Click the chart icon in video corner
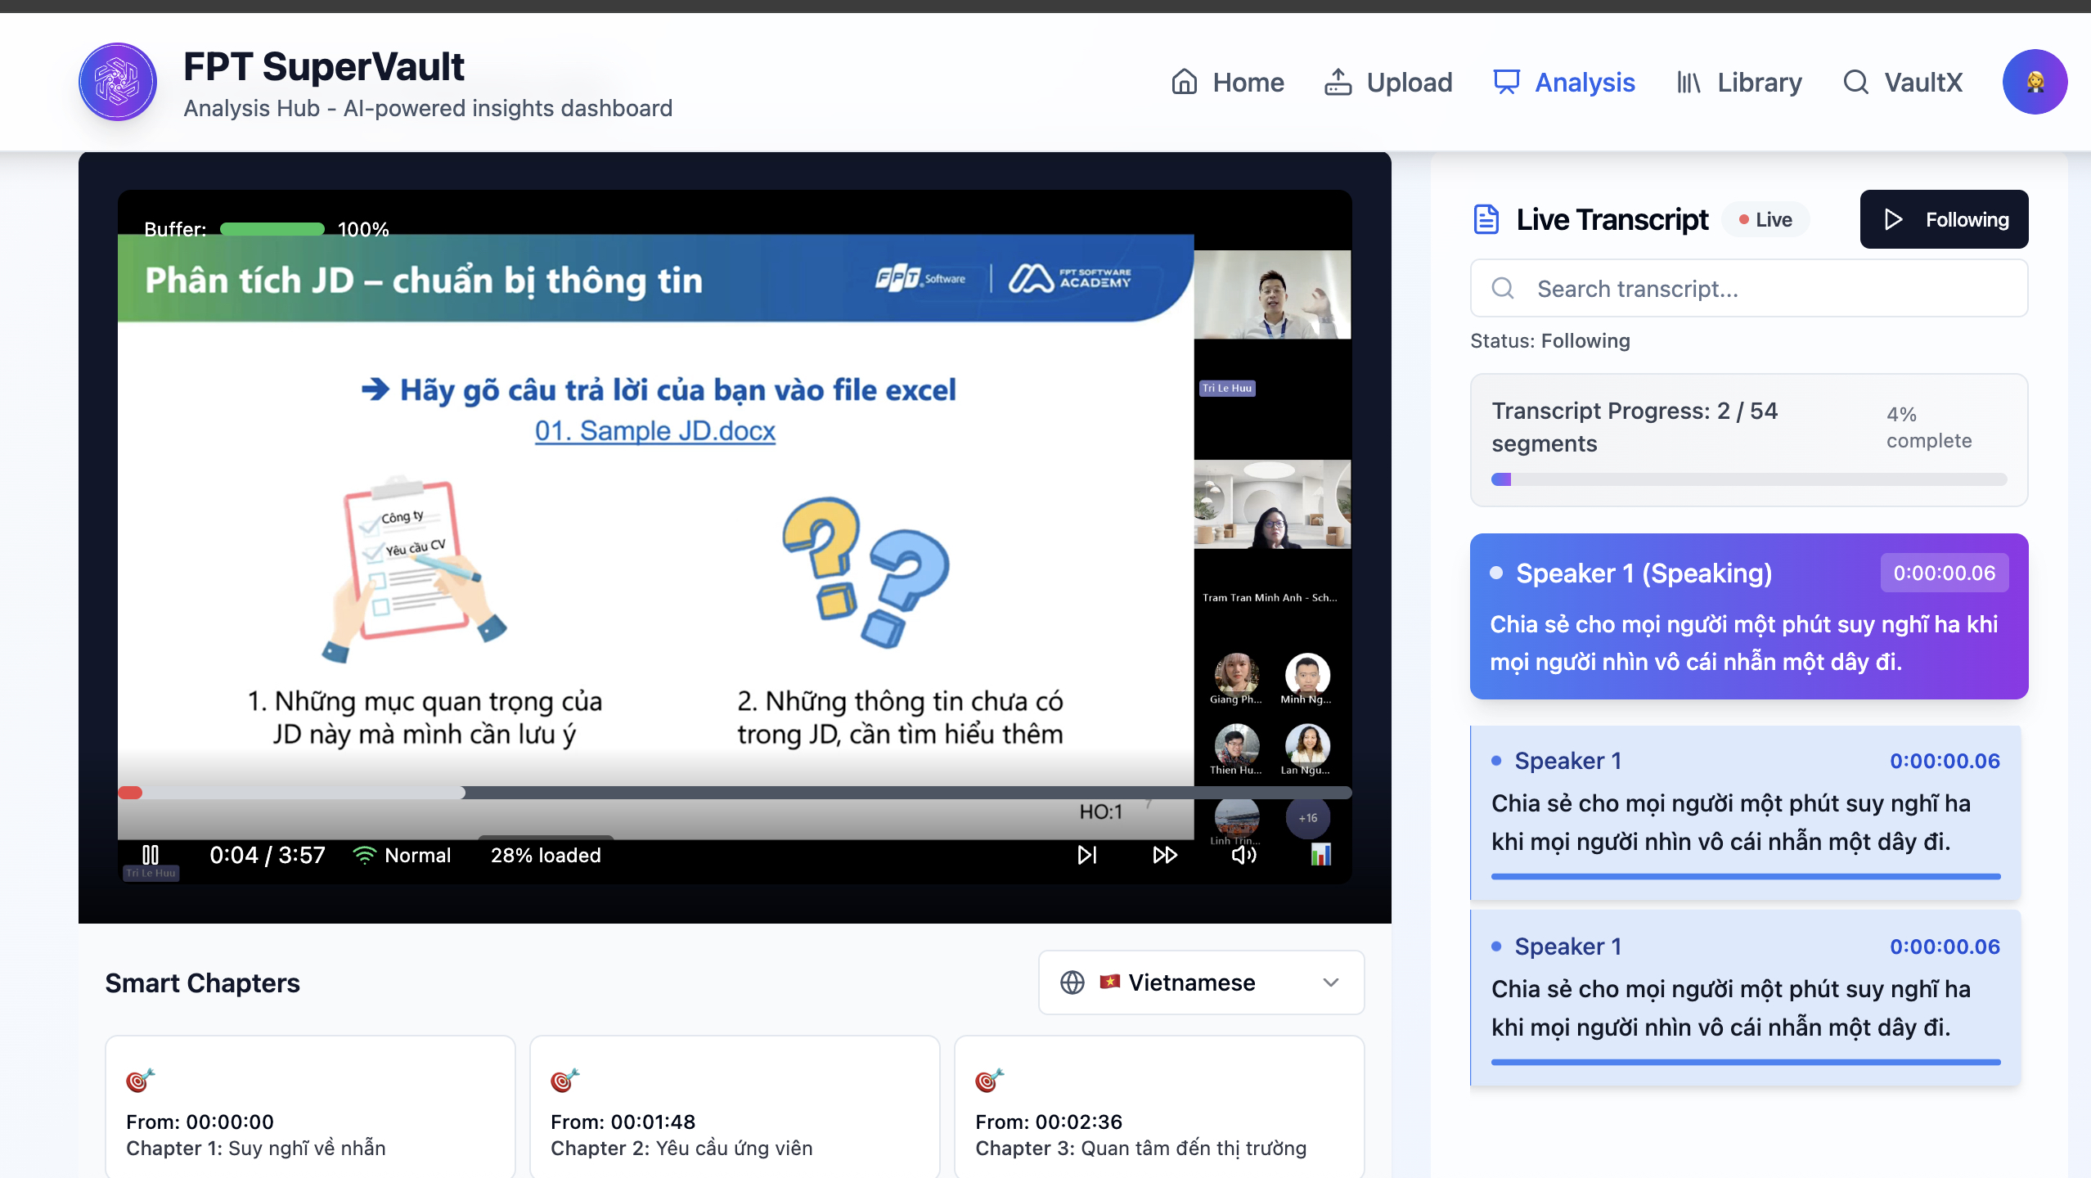Screen dimensions: 2091x1178 point(1320,855)
